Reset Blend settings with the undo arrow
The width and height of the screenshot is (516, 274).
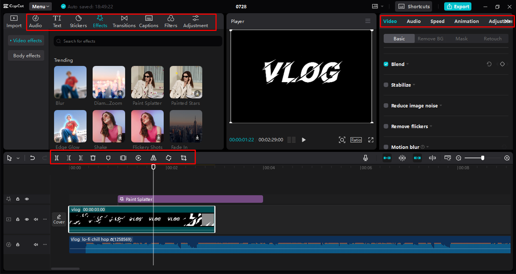[489, 64]
